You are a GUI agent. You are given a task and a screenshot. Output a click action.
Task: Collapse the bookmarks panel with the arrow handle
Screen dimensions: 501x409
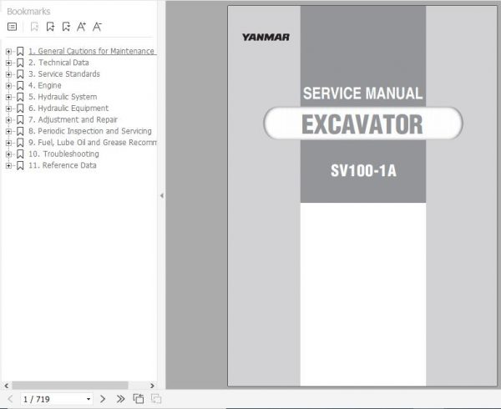coord(162,195)
